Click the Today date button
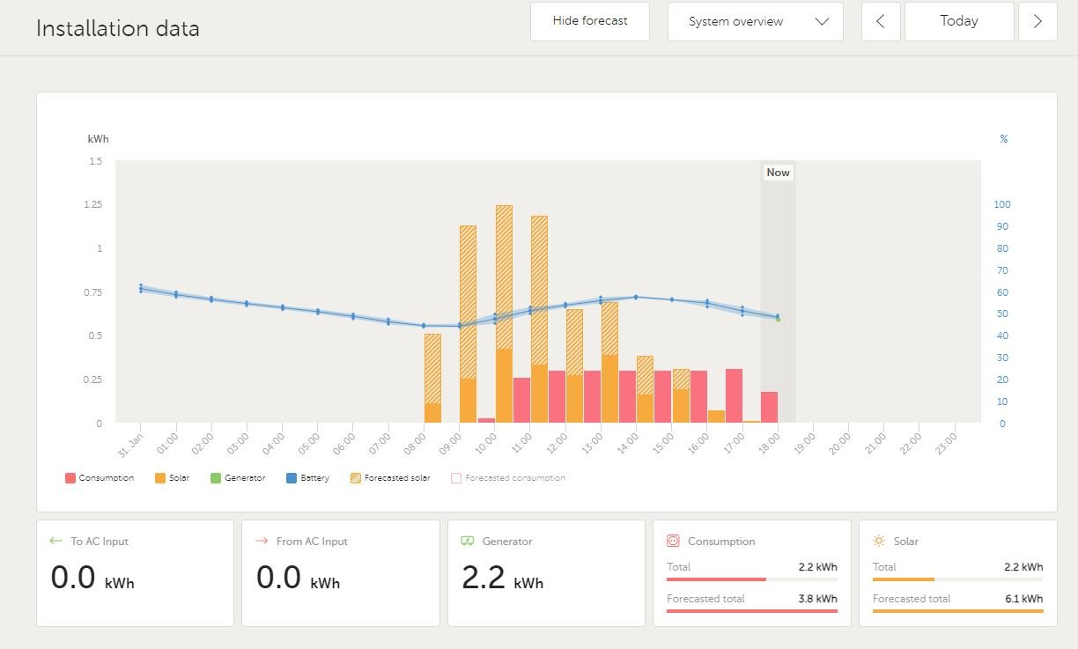 coord(958,22)
